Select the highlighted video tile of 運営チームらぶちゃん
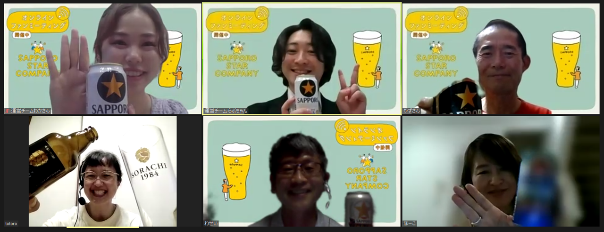 coord(302,58)
